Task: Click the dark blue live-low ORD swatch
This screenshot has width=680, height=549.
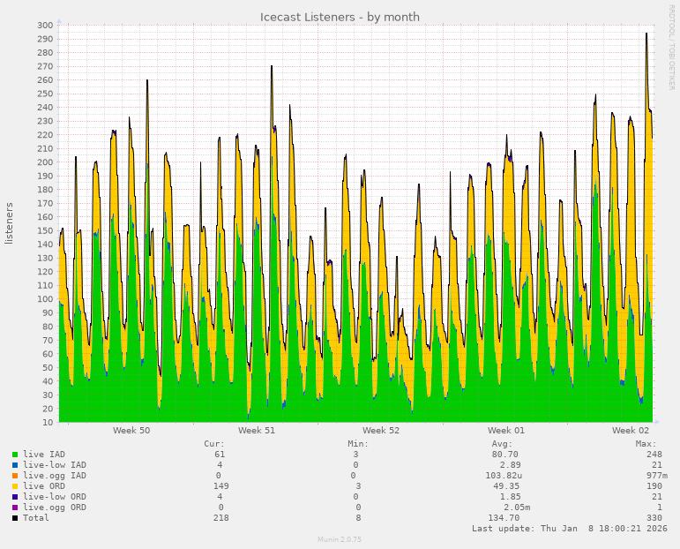Action: pyautogui.click(x=15, y=497)
